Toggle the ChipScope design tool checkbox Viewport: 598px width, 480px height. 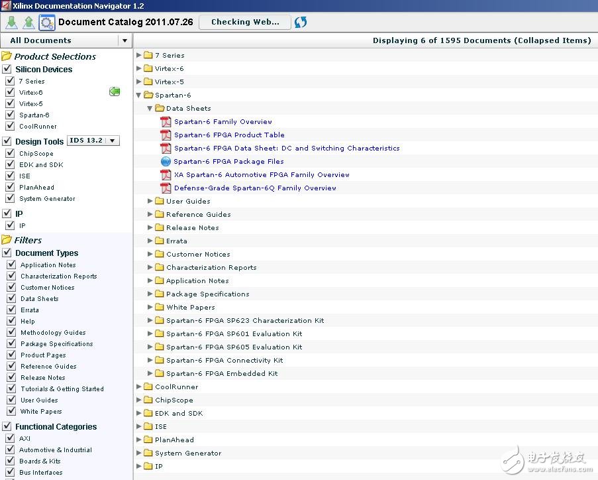click(x=10, y=153)
